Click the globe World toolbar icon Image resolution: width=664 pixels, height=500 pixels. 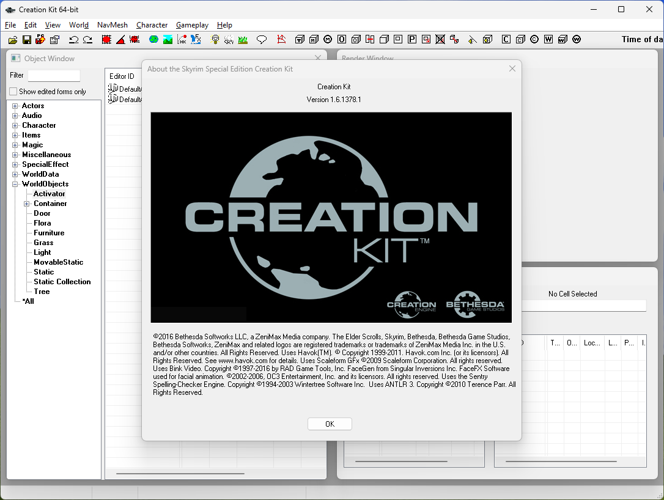tap(153, 39)
